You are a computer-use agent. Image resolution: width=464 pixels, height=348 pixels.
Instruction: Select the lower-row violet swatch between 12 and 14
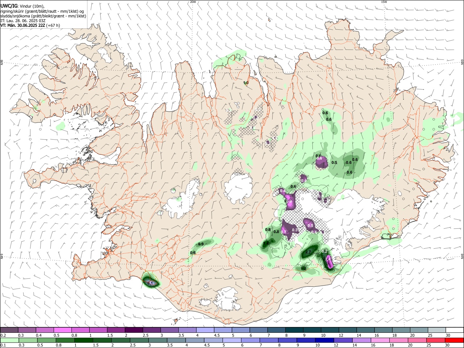(x=343, y=340)
